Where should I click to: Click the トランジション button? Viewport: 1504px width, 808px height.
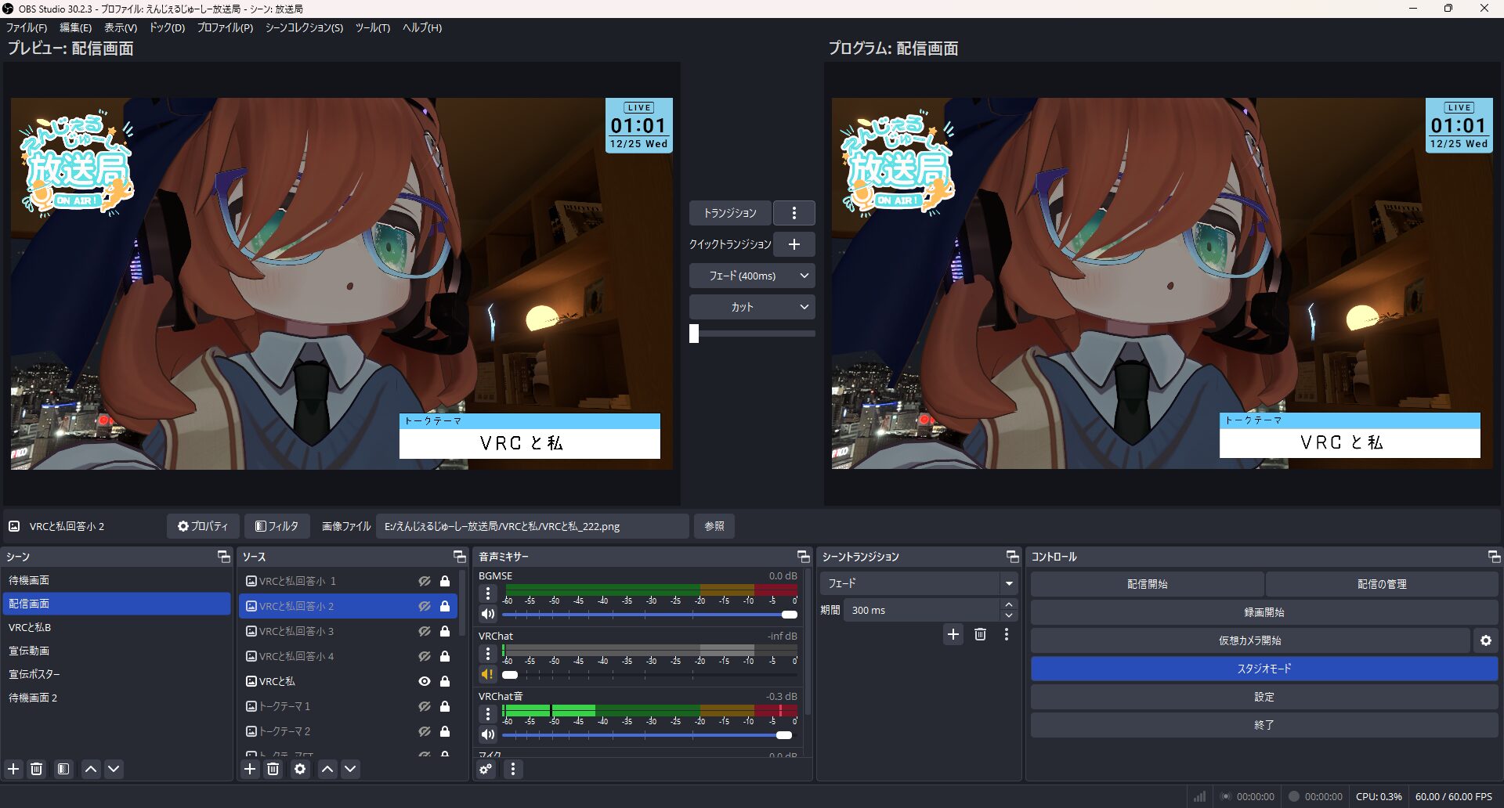pyautogui.click(x=730, y=213)
